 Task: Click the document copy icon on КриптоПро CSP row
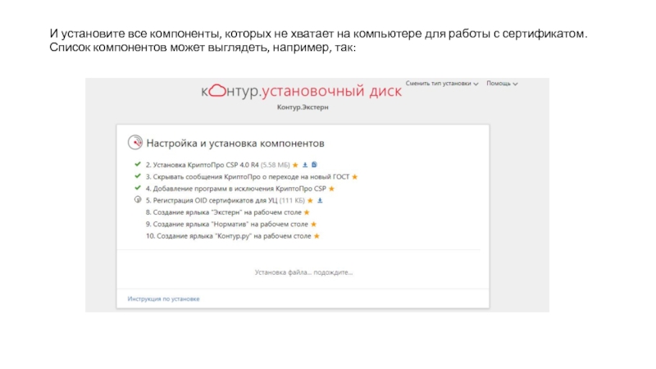tap(314, 165)
